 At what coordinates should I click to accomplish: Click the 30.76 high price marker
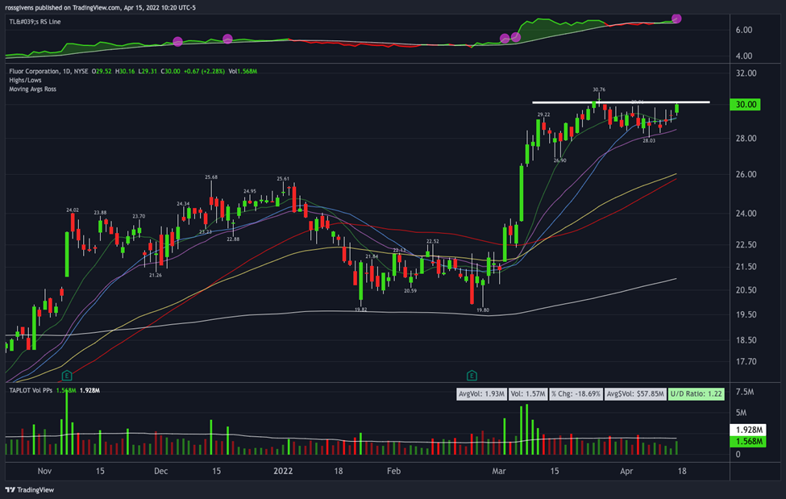click(x=598, y=89)
